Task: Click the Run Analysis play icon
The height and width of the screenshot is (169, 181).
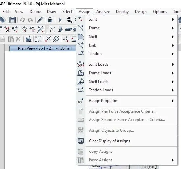Action: [x=60, y=20]
